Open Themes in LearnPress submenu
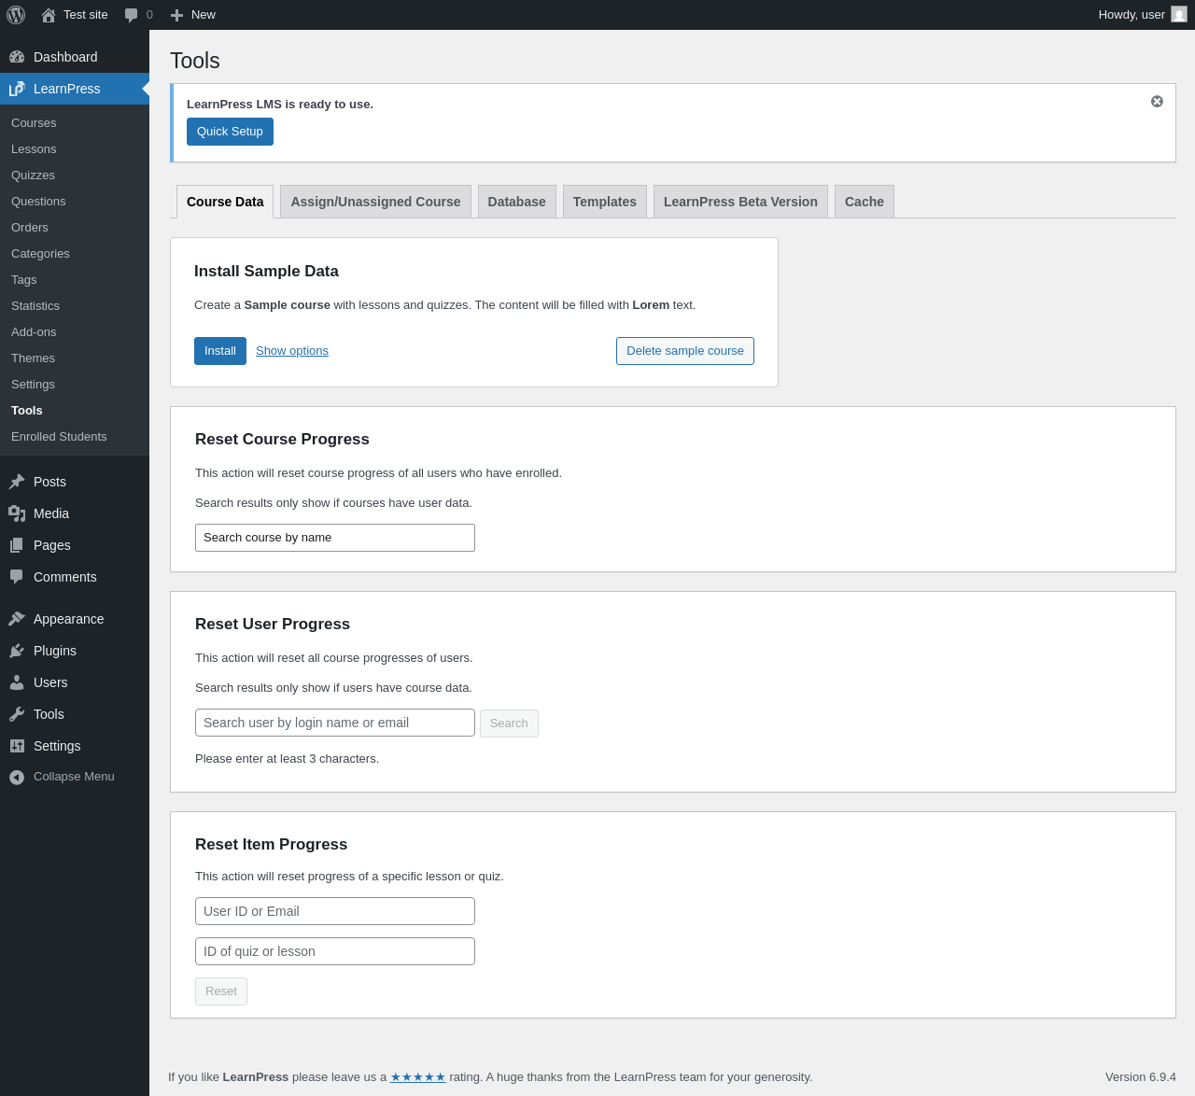 [x=75, y=358]
